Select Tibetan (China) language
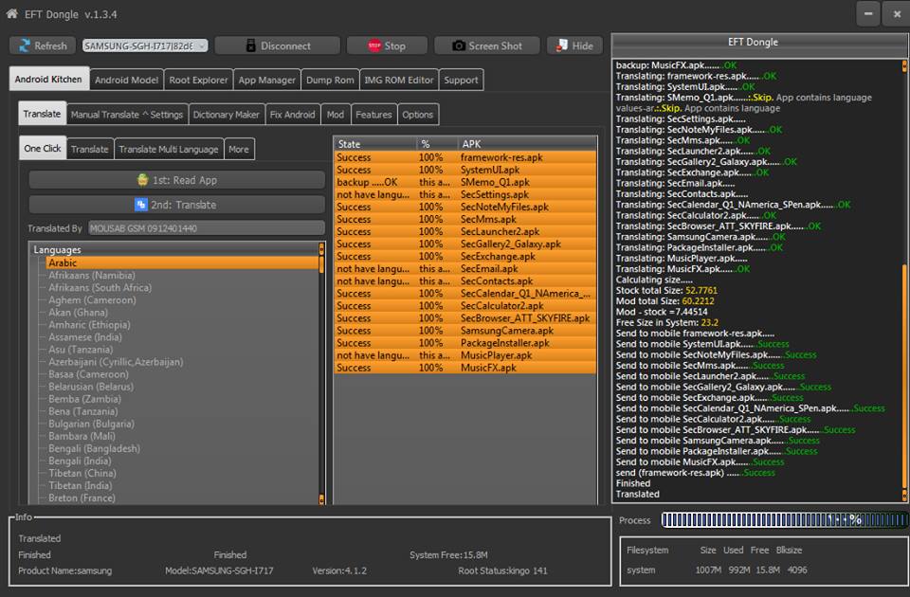This screenshot has width=910, height=597. click(82, 474)
